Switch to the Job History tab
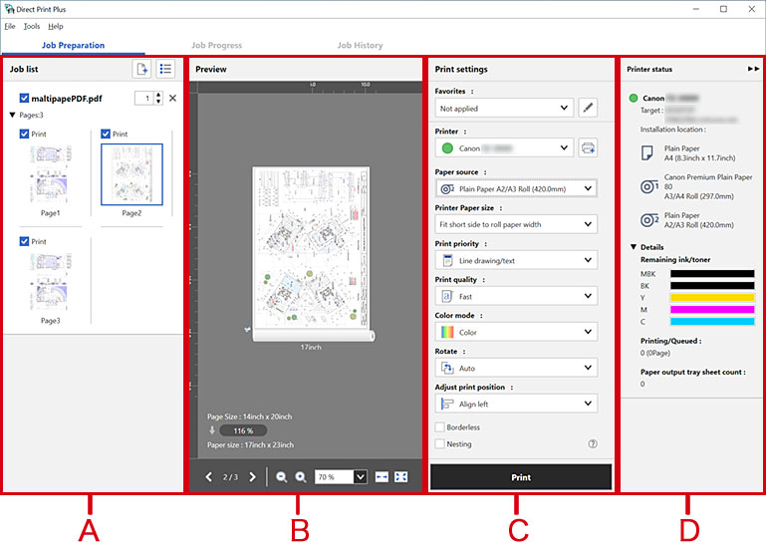766x553 pixels. pos(359,45)
